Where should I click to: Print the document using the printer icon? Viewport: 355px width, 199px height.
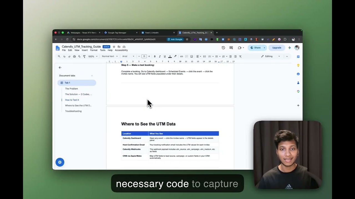click(x=74, y=56)
